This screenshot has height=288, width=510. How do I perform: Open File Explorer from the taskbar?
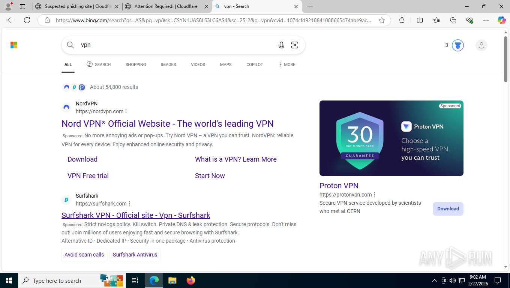tap(172, 280)
